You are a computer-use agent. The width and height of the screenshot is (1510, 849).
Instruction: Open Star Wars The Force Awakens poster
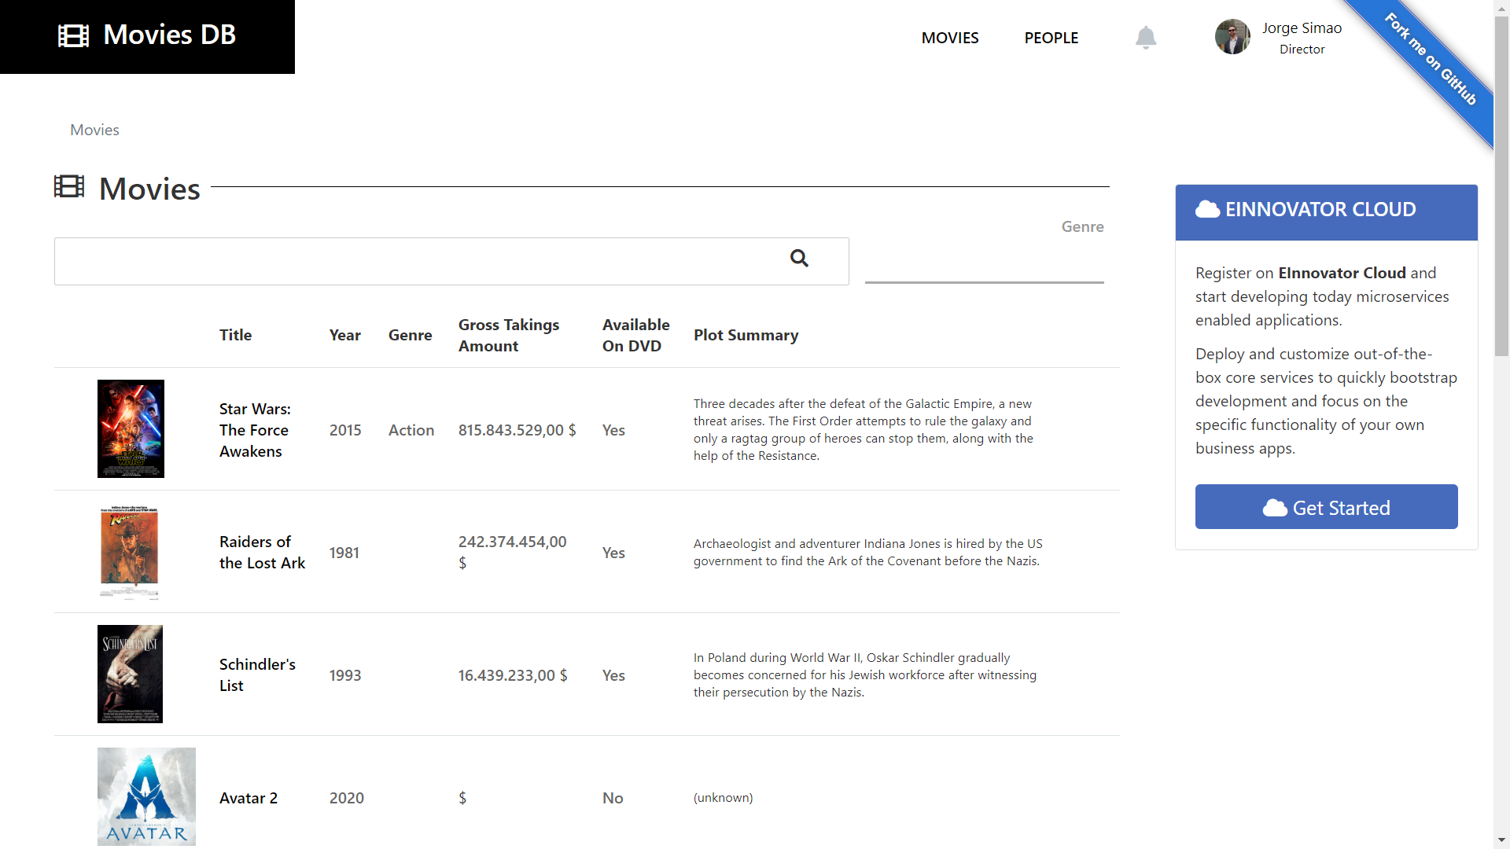(x=131, y=428)
